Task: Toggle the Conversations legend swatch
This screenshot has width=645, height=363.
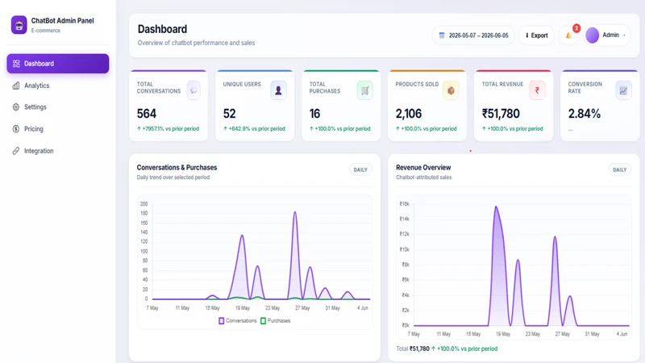Action: tap(221, 320)
